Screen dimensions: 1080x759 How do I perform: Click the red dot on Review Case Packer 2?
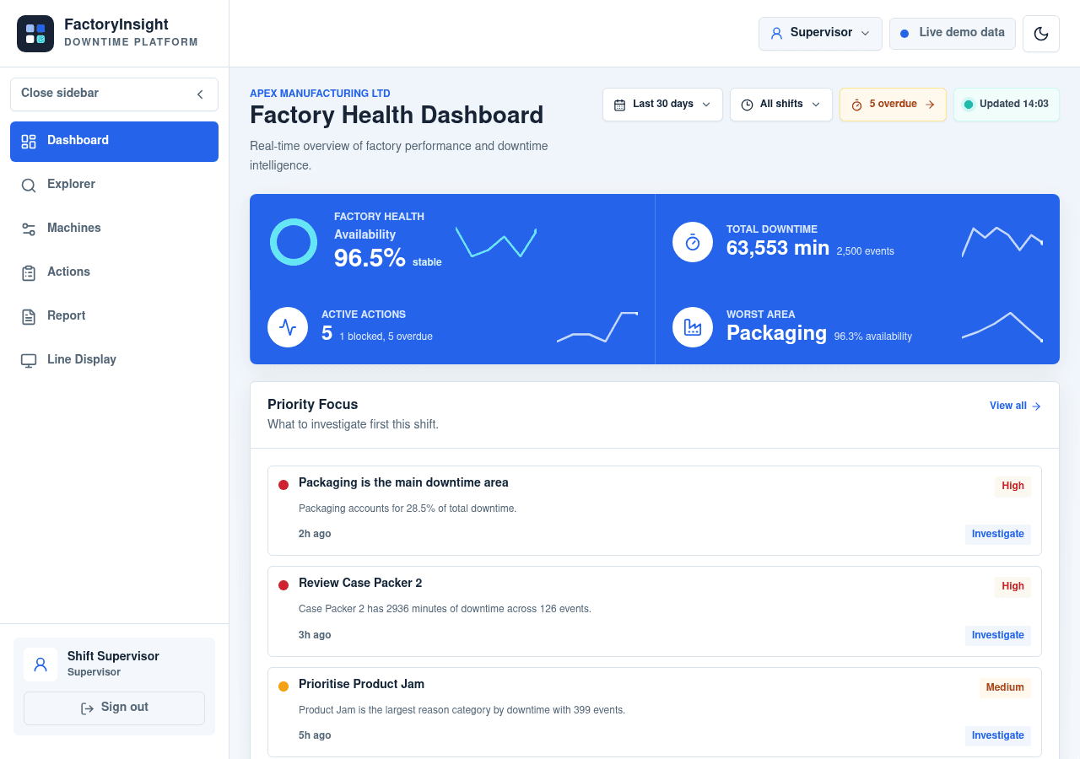(283, 585)
